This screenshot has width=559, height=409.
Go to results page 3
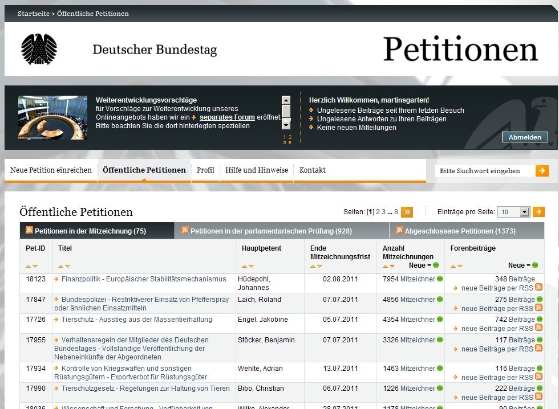click(x=383, y=212)
